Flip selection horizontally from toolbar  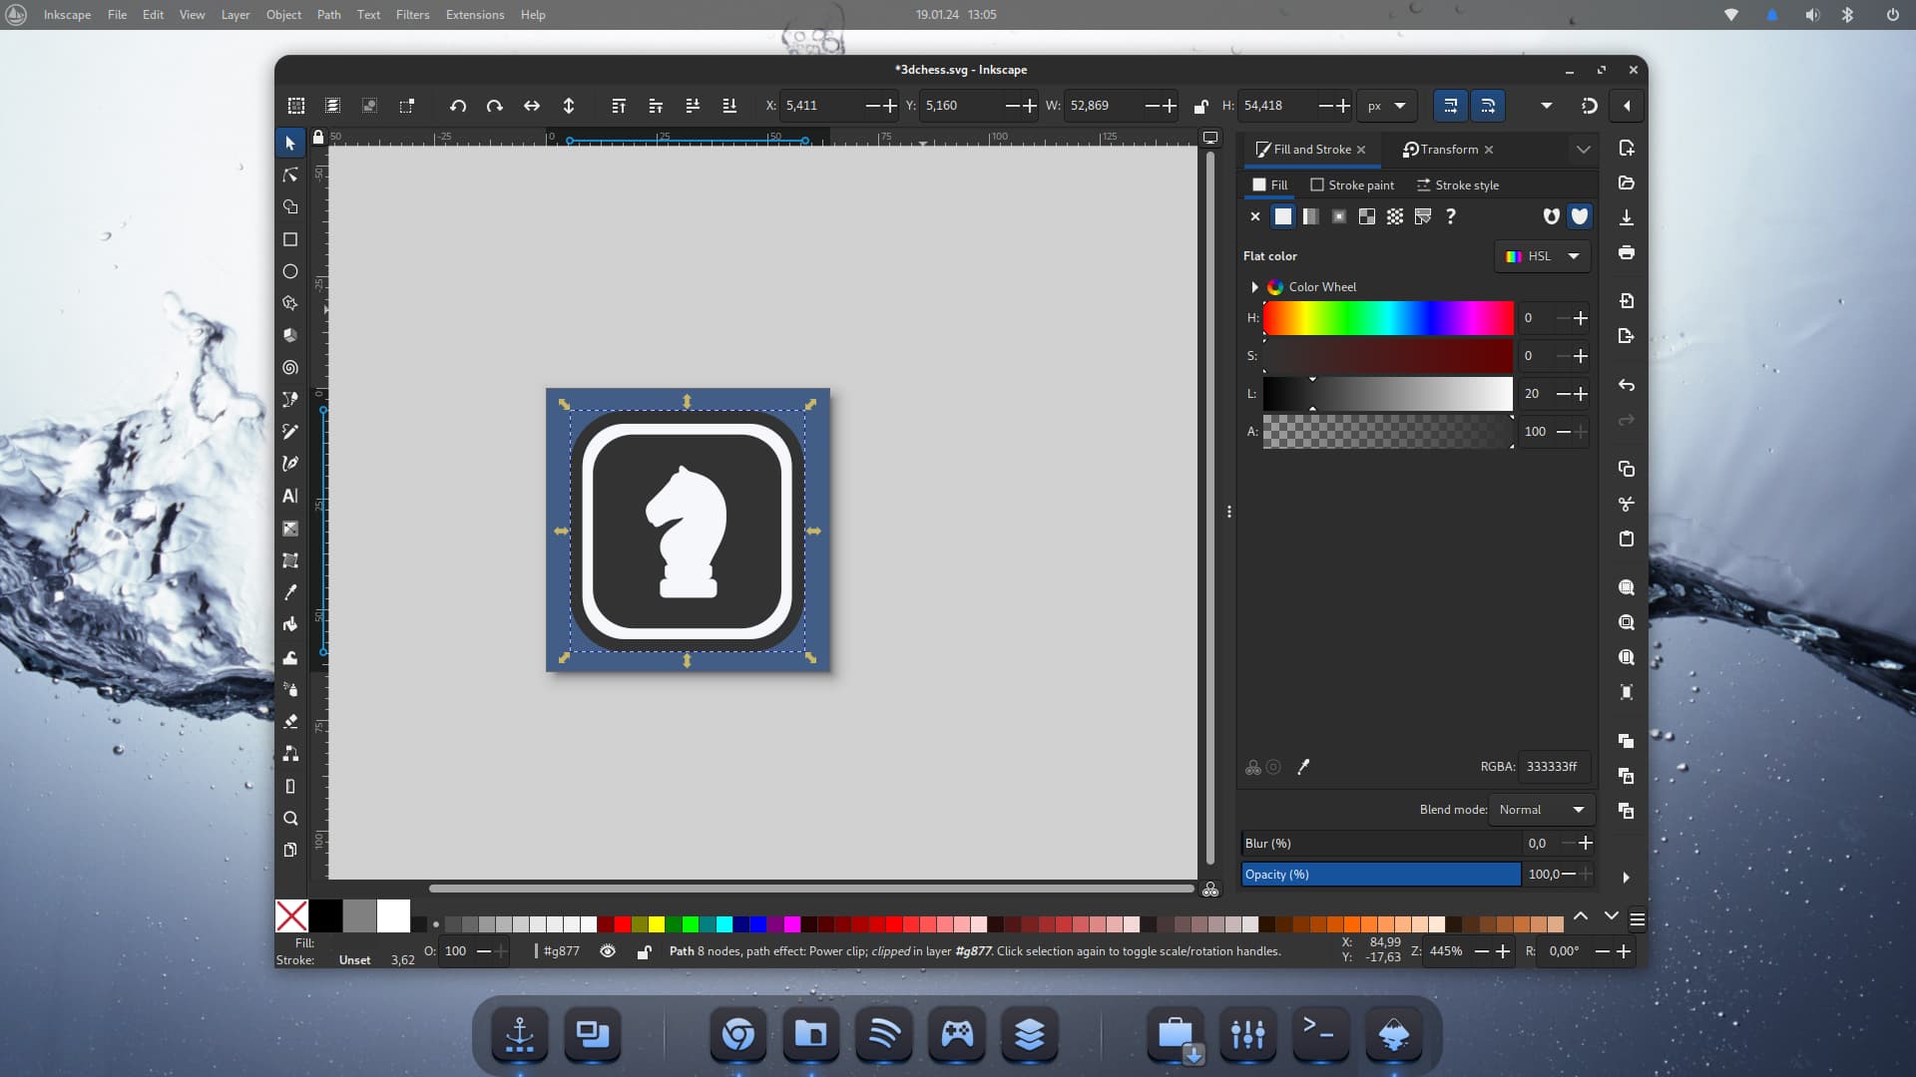click(x=532, y=106)
